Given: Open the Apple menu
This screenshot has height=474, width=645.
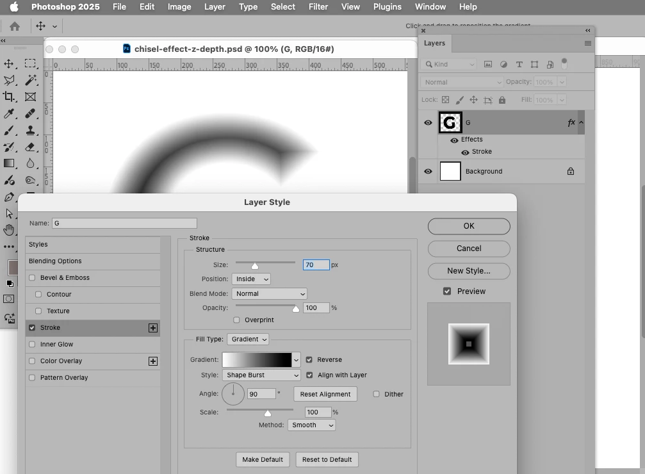Looking at the screenshot, I should [14, 6].
